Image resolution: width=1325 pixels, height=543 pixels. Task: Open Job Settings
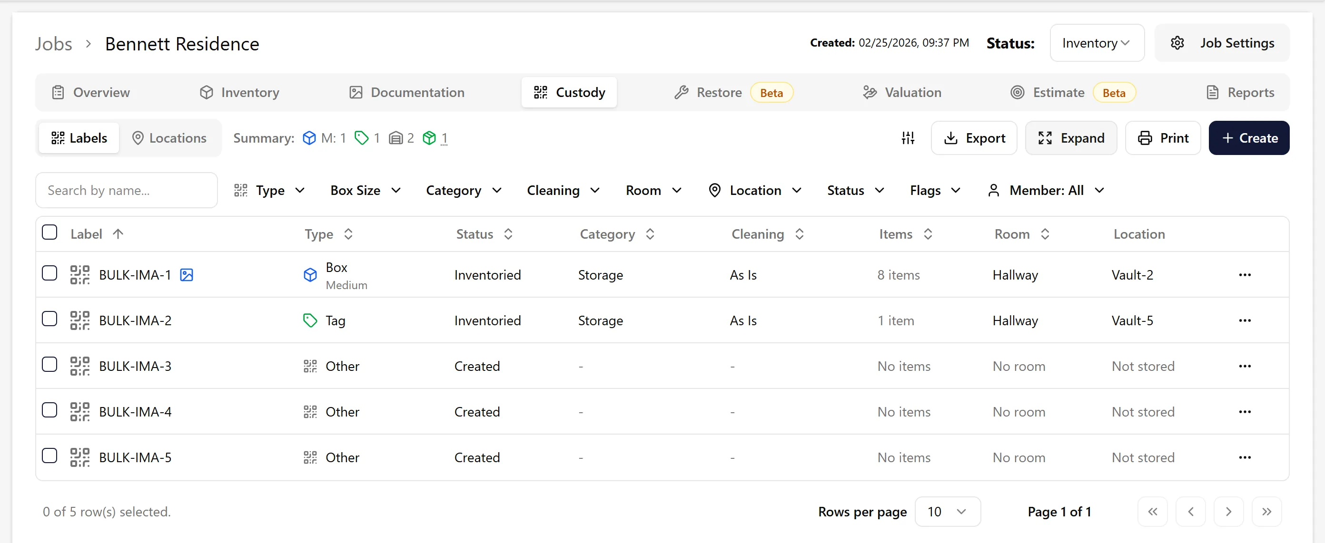(x=1222, y=43)
